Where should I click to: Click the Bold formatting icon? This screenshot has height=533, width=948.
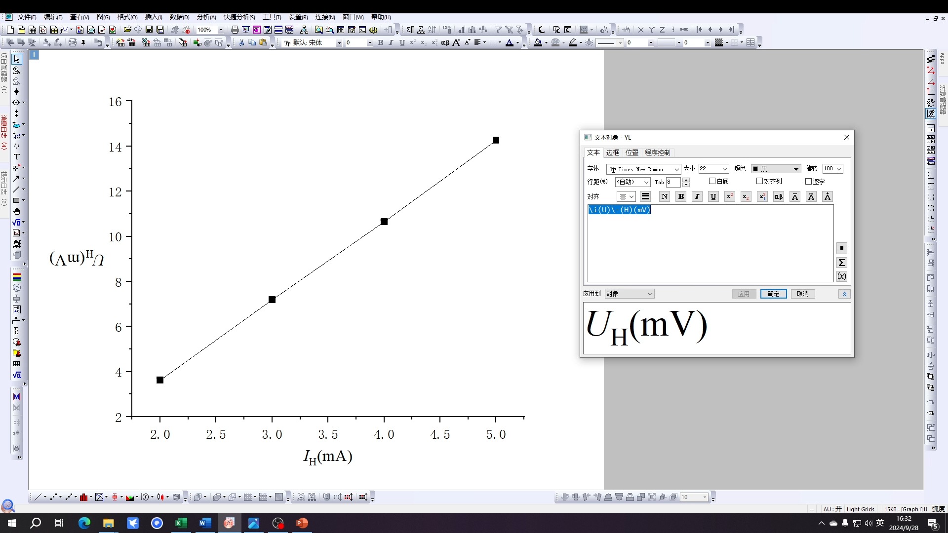681,196
